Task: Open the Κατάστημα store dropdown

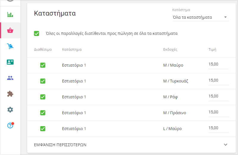Action: point(200,17)
